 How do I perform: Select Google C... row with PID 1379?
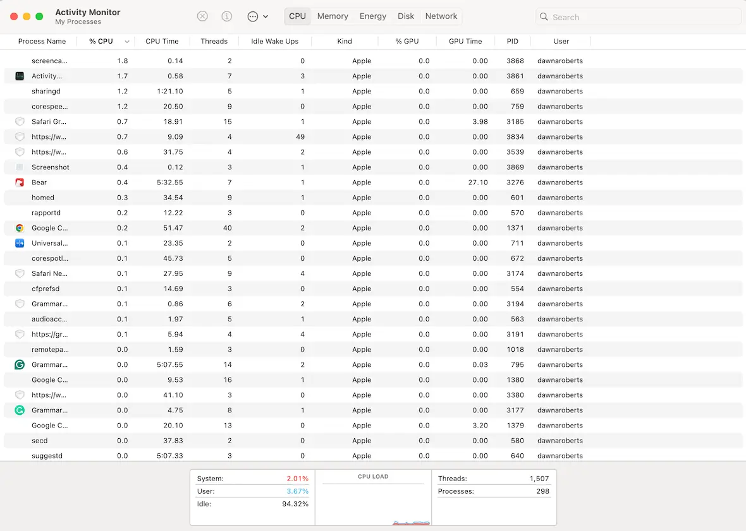tap(373, 426)
